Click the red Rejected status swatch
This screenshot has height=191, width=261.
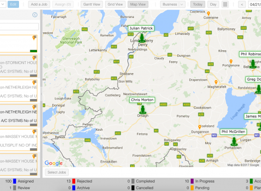[x=74, y=181]
